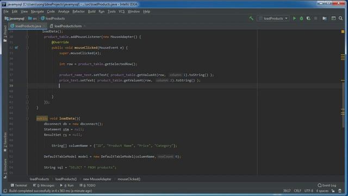Open the Event Log
This screenshot has width=348, height=196.
click(327, 185)
